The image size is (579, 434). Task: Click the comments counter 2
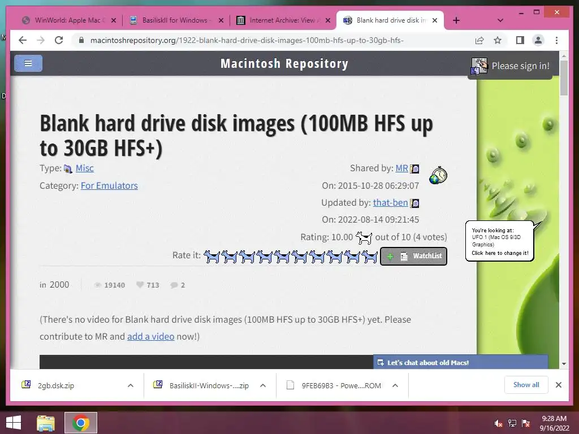pos(178,285)
